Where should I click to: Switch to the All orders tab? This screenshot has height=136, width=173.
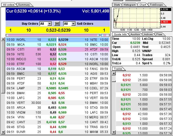coord(9,5)
